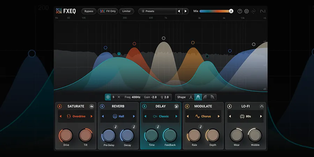Toggle the Modulate module power button
314x157 pixels.
click(187, 106)
